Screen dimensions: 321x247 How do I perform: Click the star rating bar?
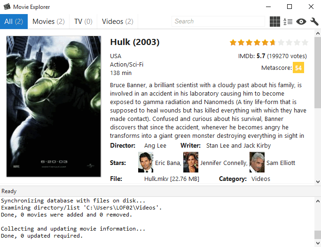(269, 43)
